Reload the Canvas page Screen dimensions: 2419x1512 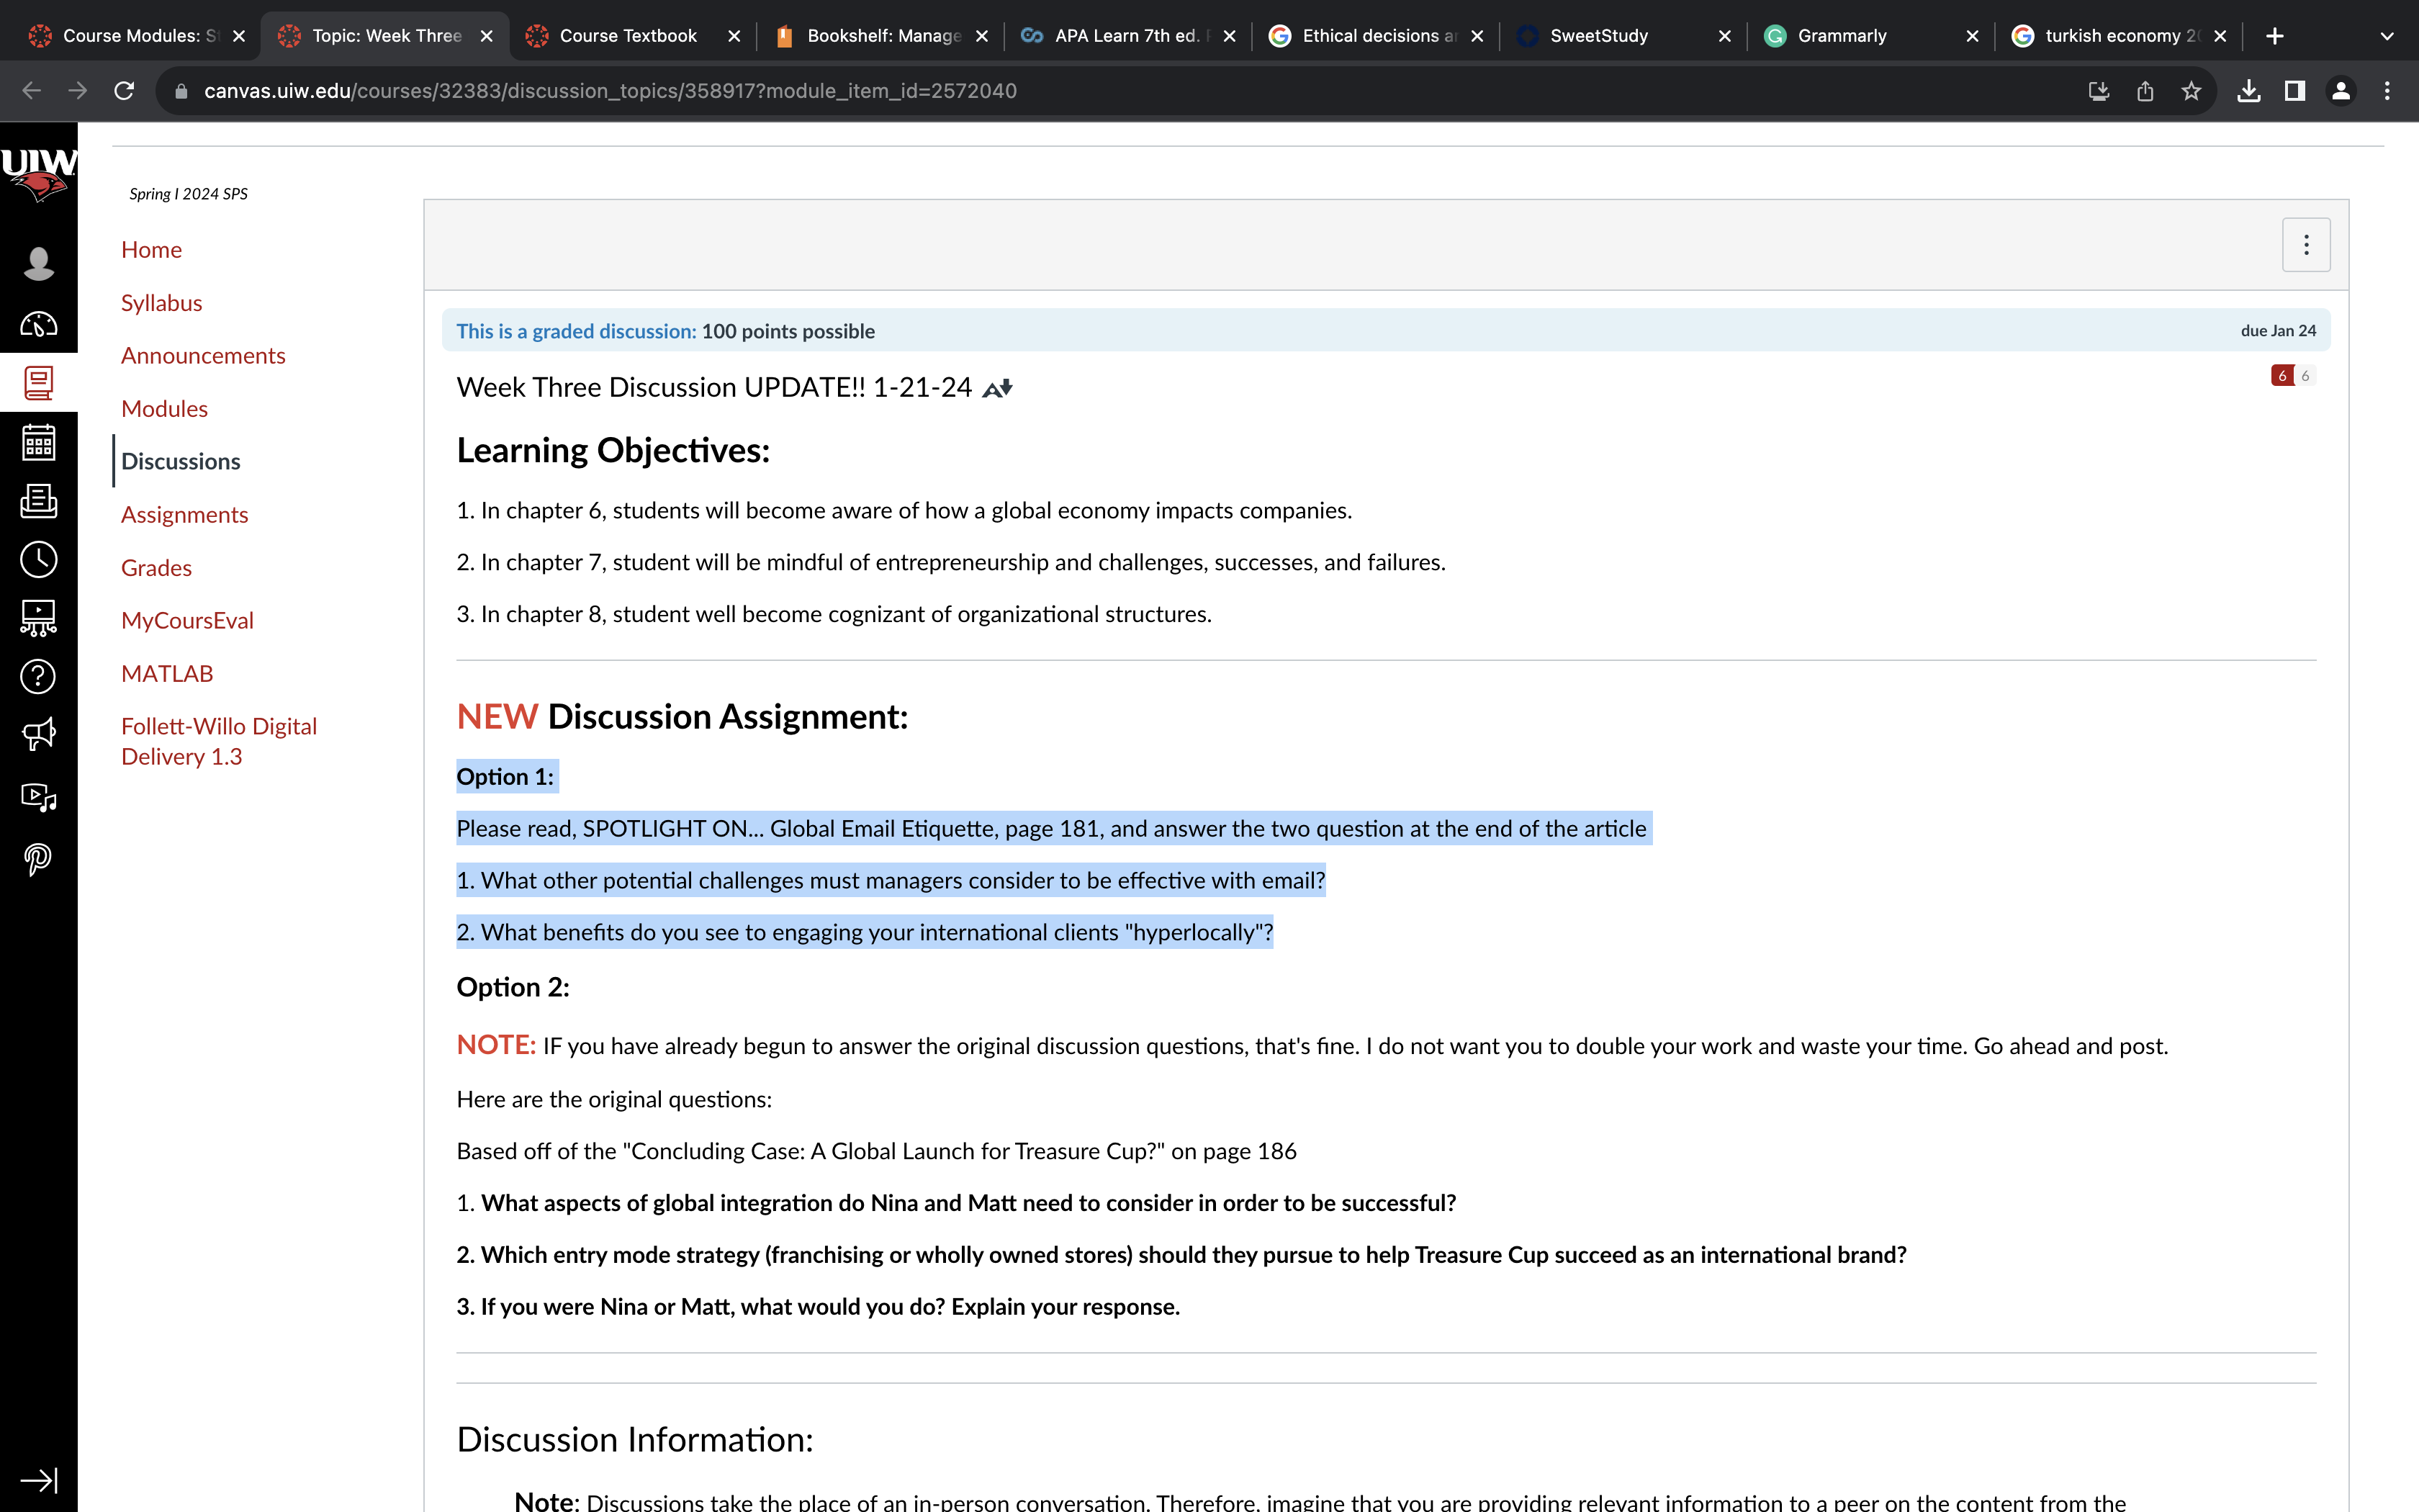[x=124, y=91]
